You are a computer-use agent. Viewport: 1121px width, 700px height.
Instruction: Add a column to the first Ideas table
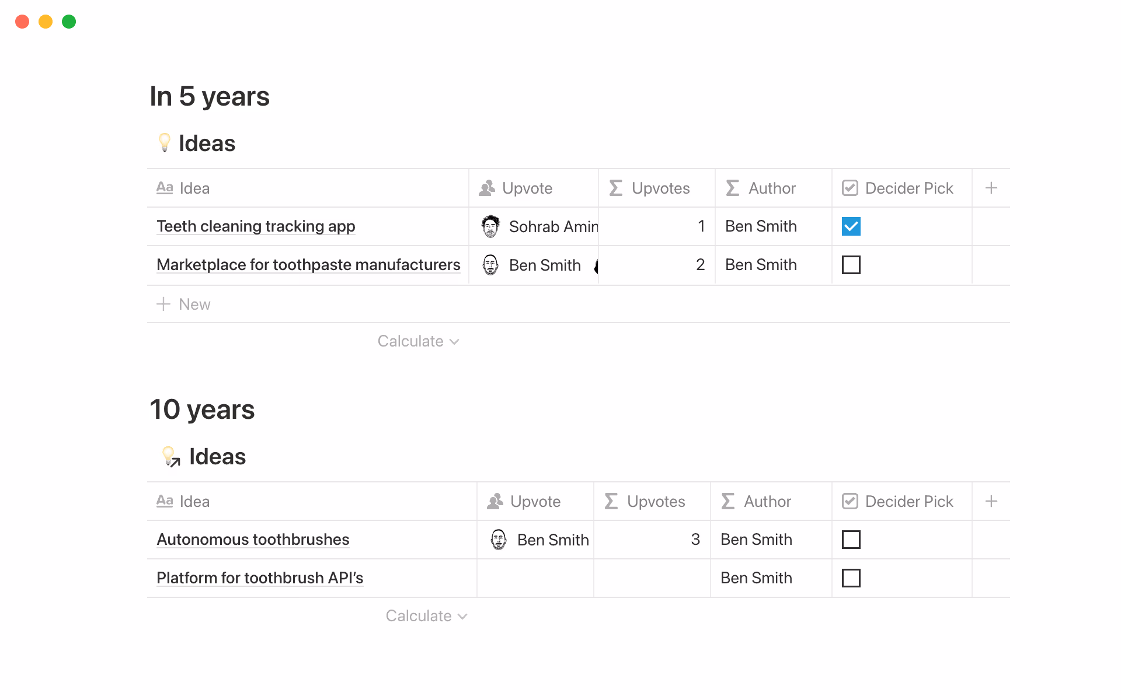pyautogui.click(x=991, y=188)
